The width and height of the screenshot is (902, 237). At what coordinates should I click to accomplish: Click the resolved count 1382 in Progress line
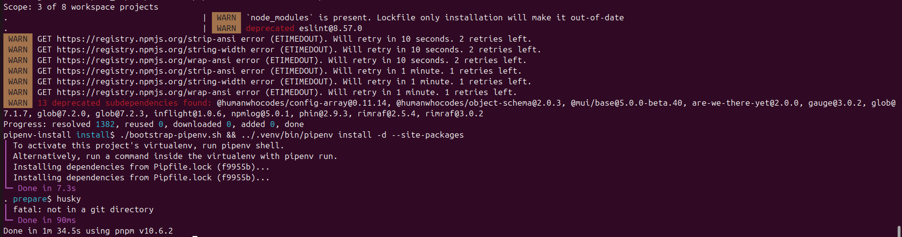pyautogui.click(x=105, y=124)
